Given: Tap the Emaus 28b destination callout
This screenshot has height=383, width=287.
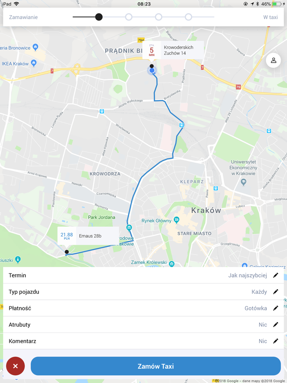Looking at the screenshot, I should 88,236.
